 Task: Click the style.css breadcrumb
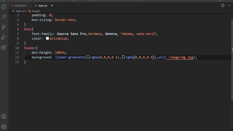[20, 11]
